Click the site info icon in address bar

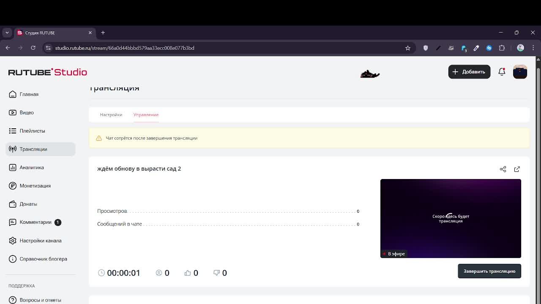pyautogui.click(x=48, y=48)
